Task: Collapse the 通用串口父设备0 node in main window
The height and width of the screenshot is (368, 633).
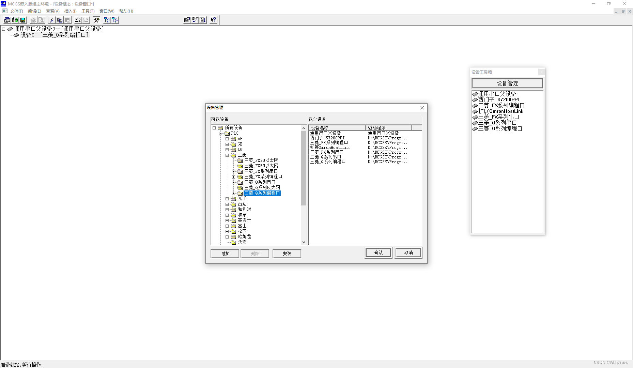Action: point(3,29)
